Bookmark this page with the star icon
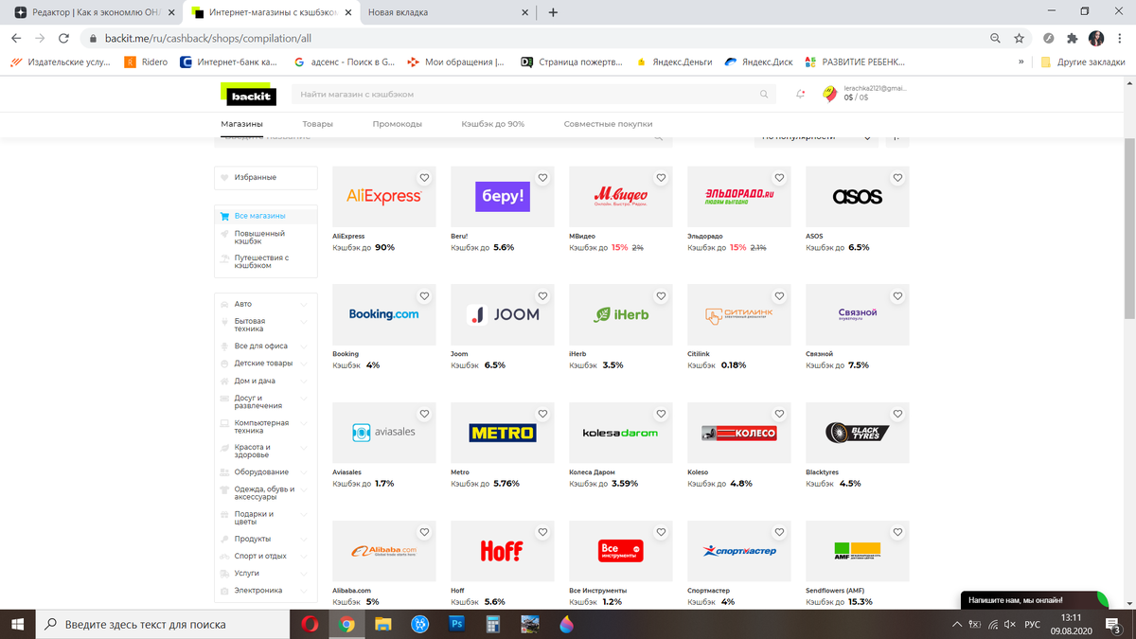 pyautogui.click(x=1019, y=39)
